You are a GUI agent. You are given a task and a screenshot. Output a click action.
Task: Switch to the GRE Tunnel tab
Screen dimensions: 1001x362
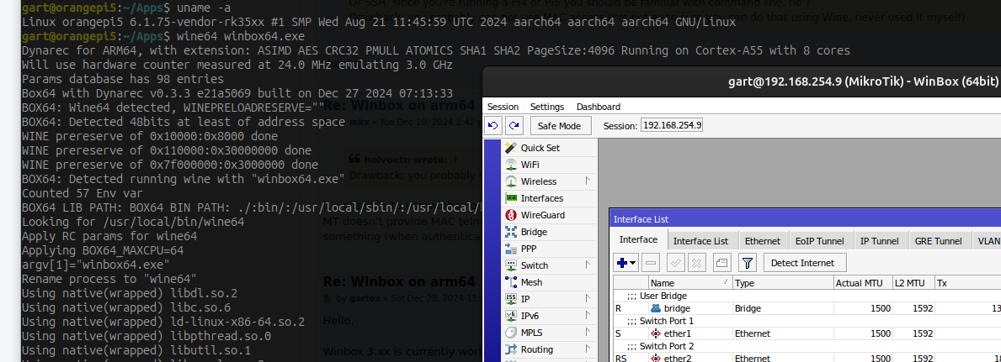[938, 241]
